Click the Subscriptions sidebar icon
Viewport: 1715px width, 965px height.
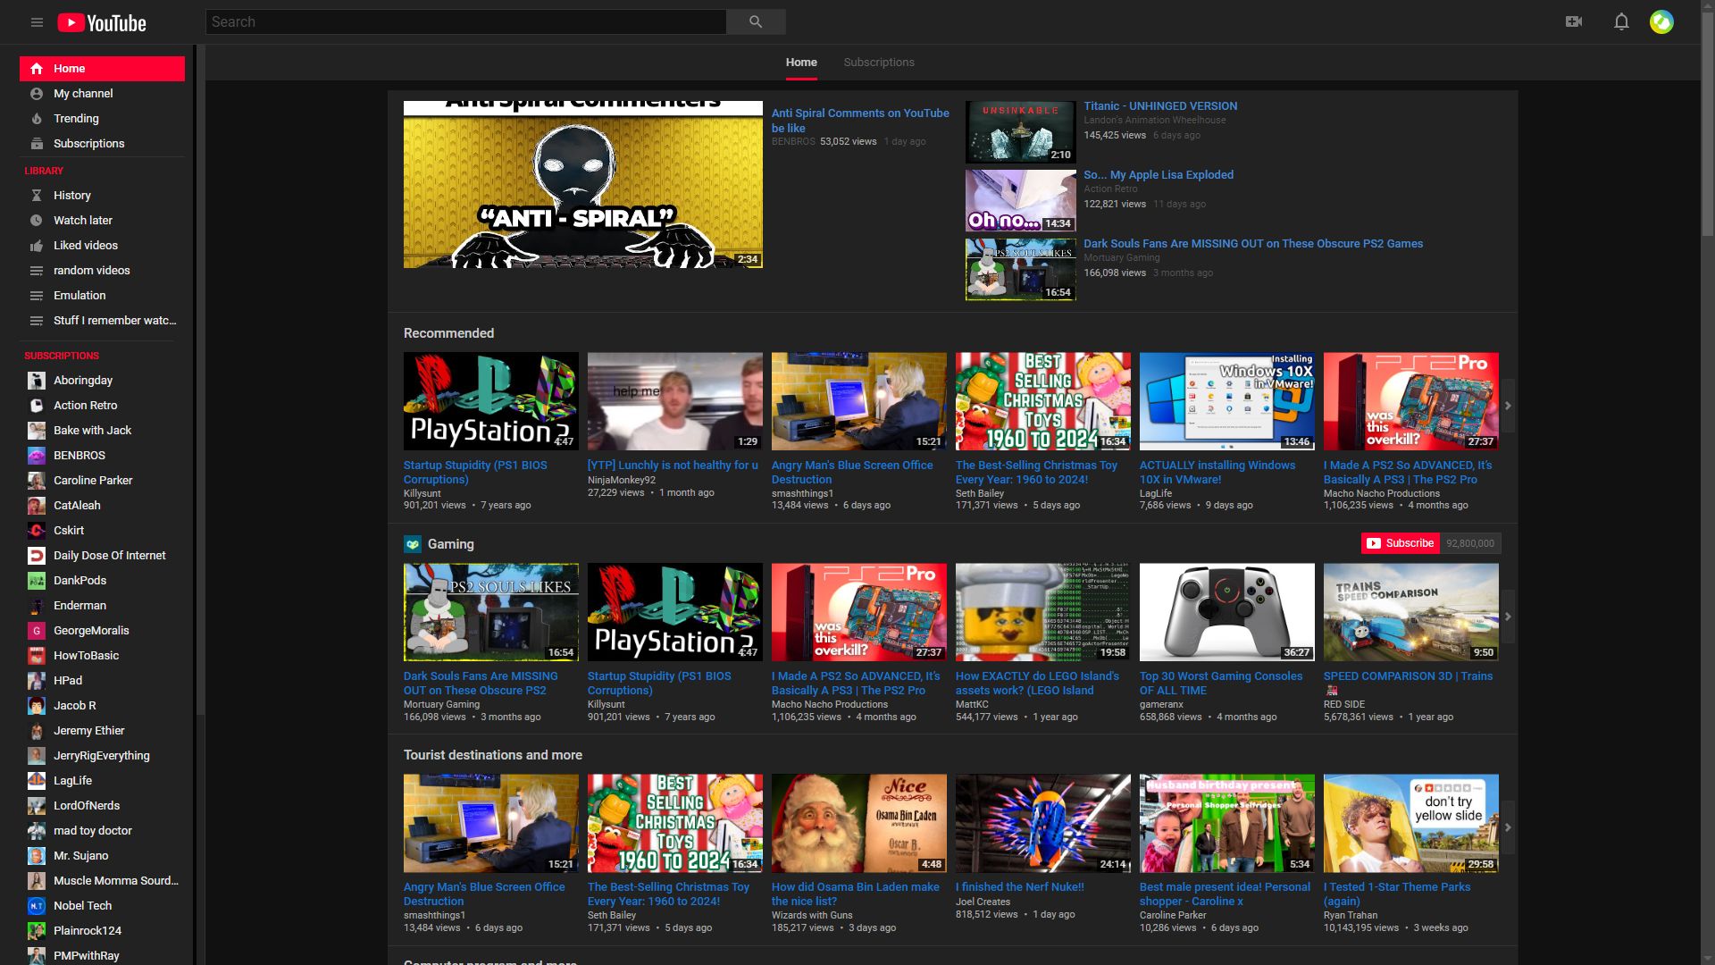(37, 144)
